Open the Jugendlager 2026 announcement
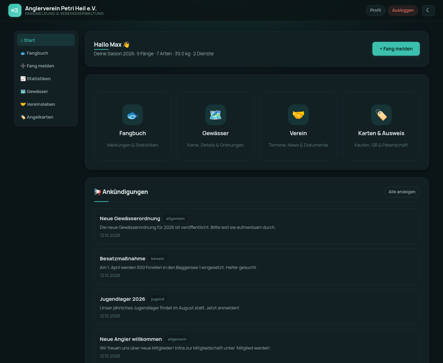The width and height of the screenshot is (443, 363). [257, 307]
